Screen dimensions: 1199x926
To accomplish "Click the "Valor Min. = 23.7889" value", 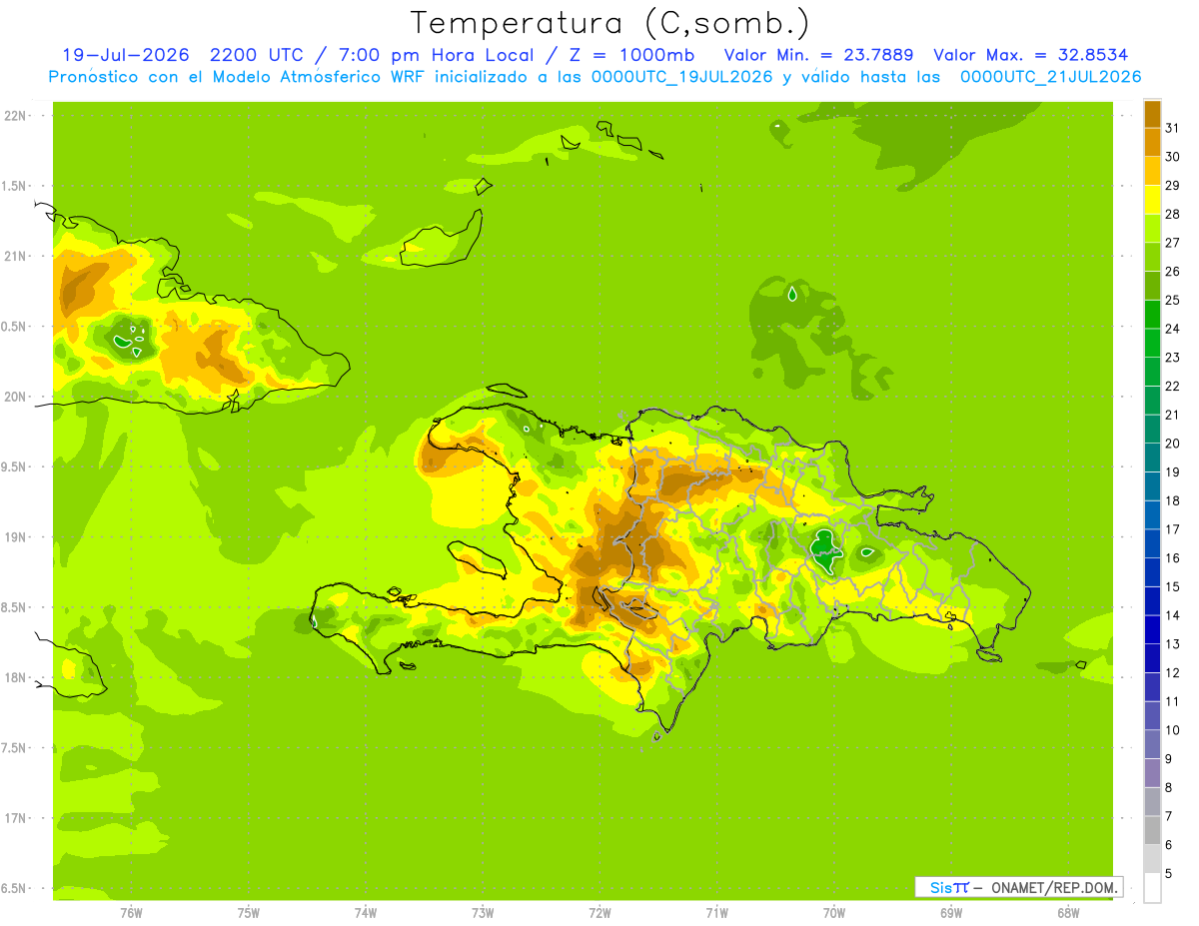I will 818,55.
